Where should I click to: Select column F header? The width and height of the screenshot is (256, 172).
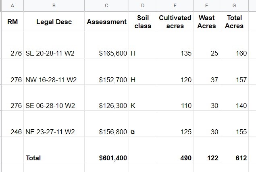207,6
